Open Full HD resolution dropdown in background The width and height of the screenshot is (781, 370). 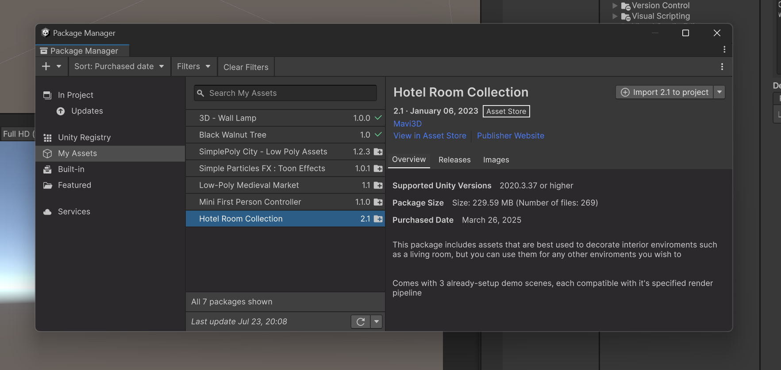[18, 134]
